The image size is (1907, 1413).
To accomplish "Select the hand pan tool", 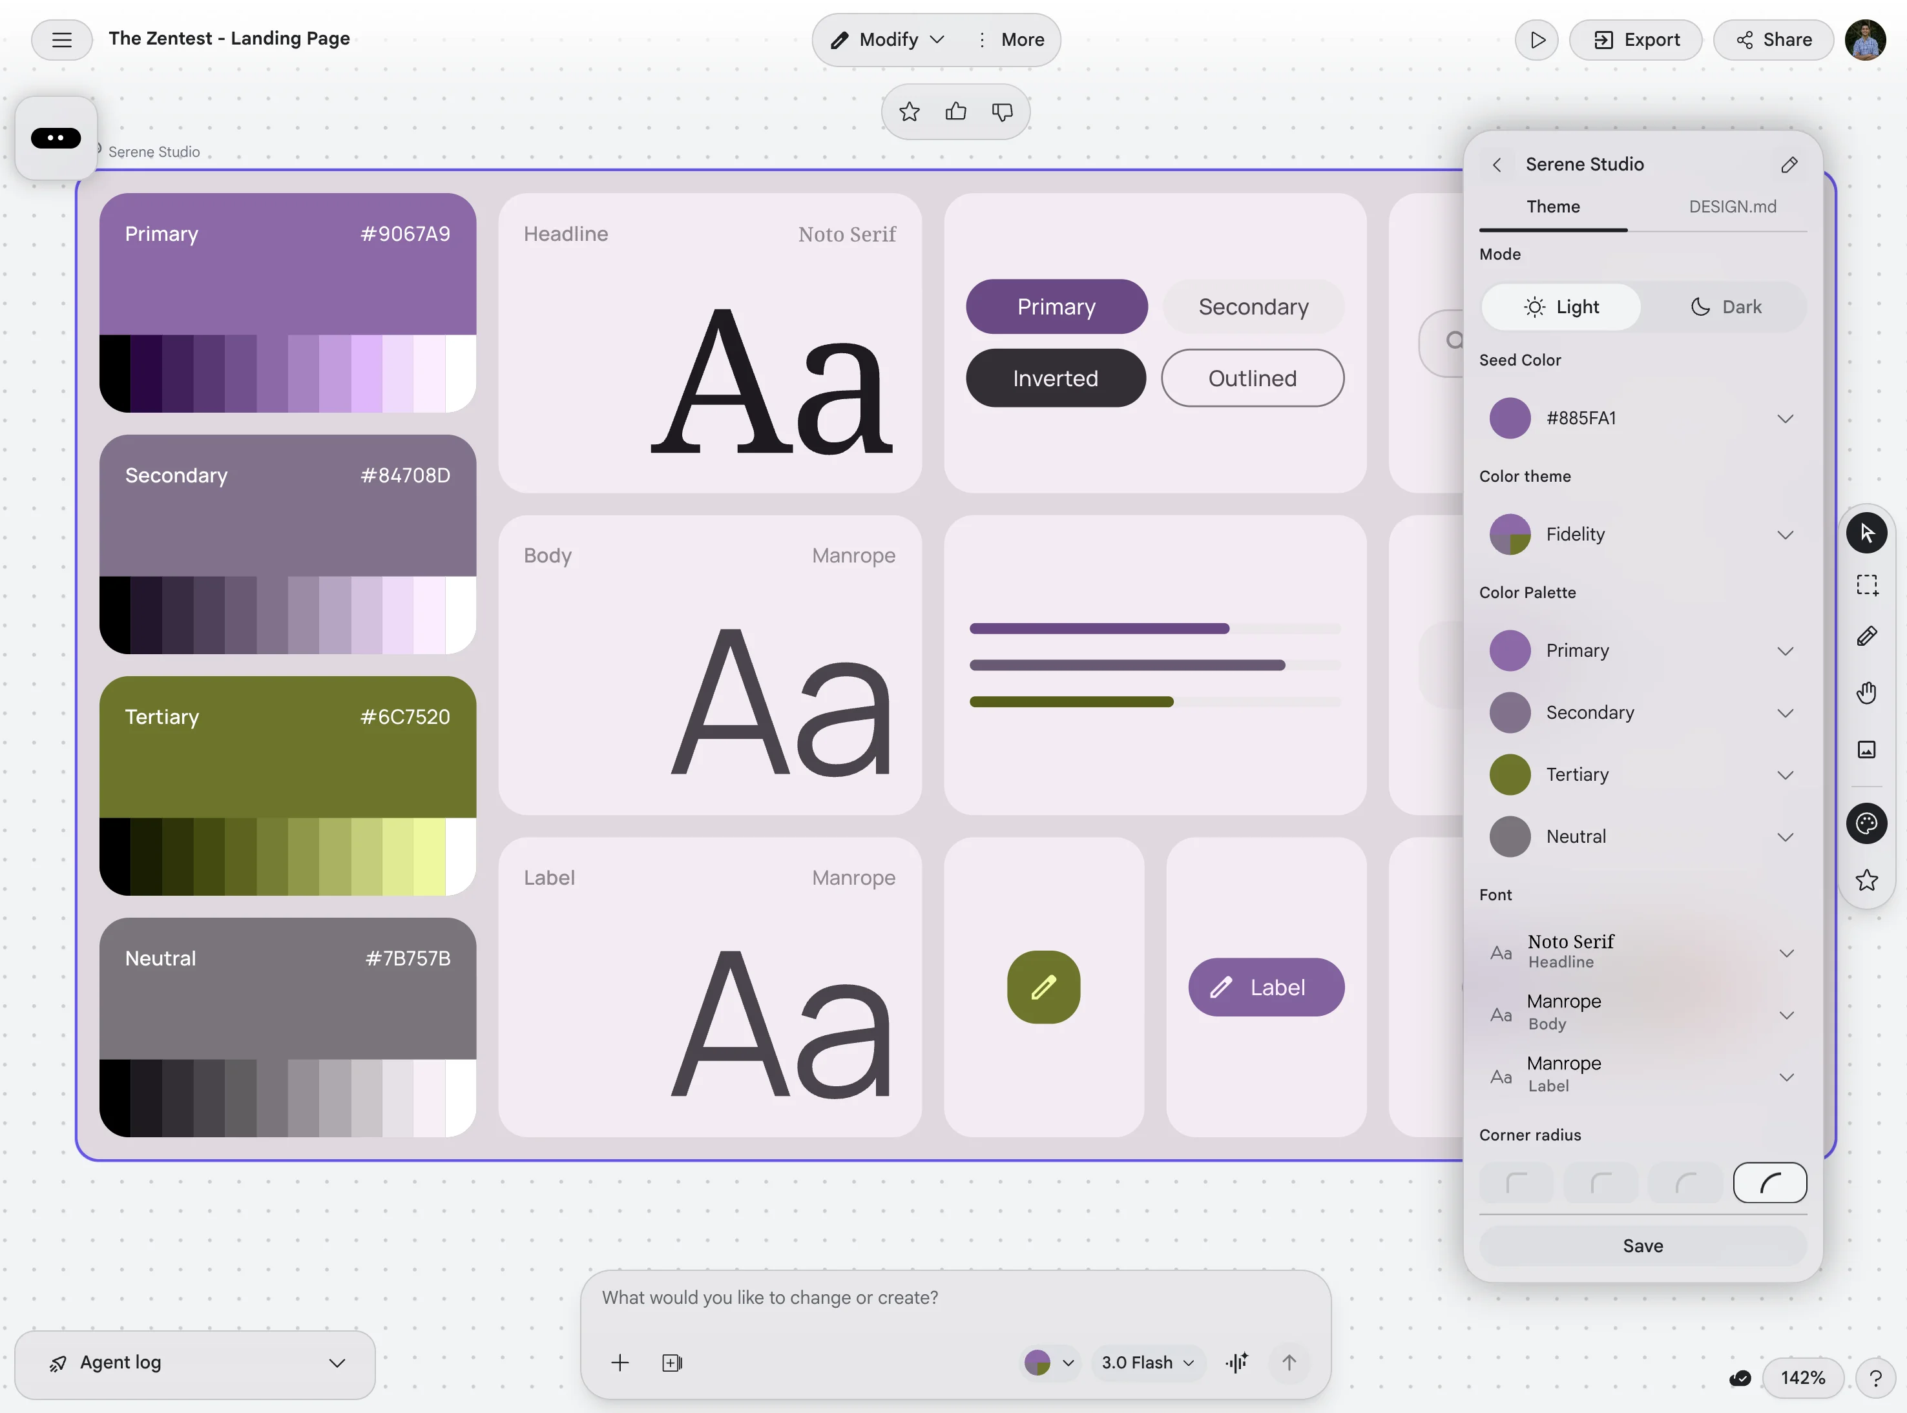I will point(1866,693).
